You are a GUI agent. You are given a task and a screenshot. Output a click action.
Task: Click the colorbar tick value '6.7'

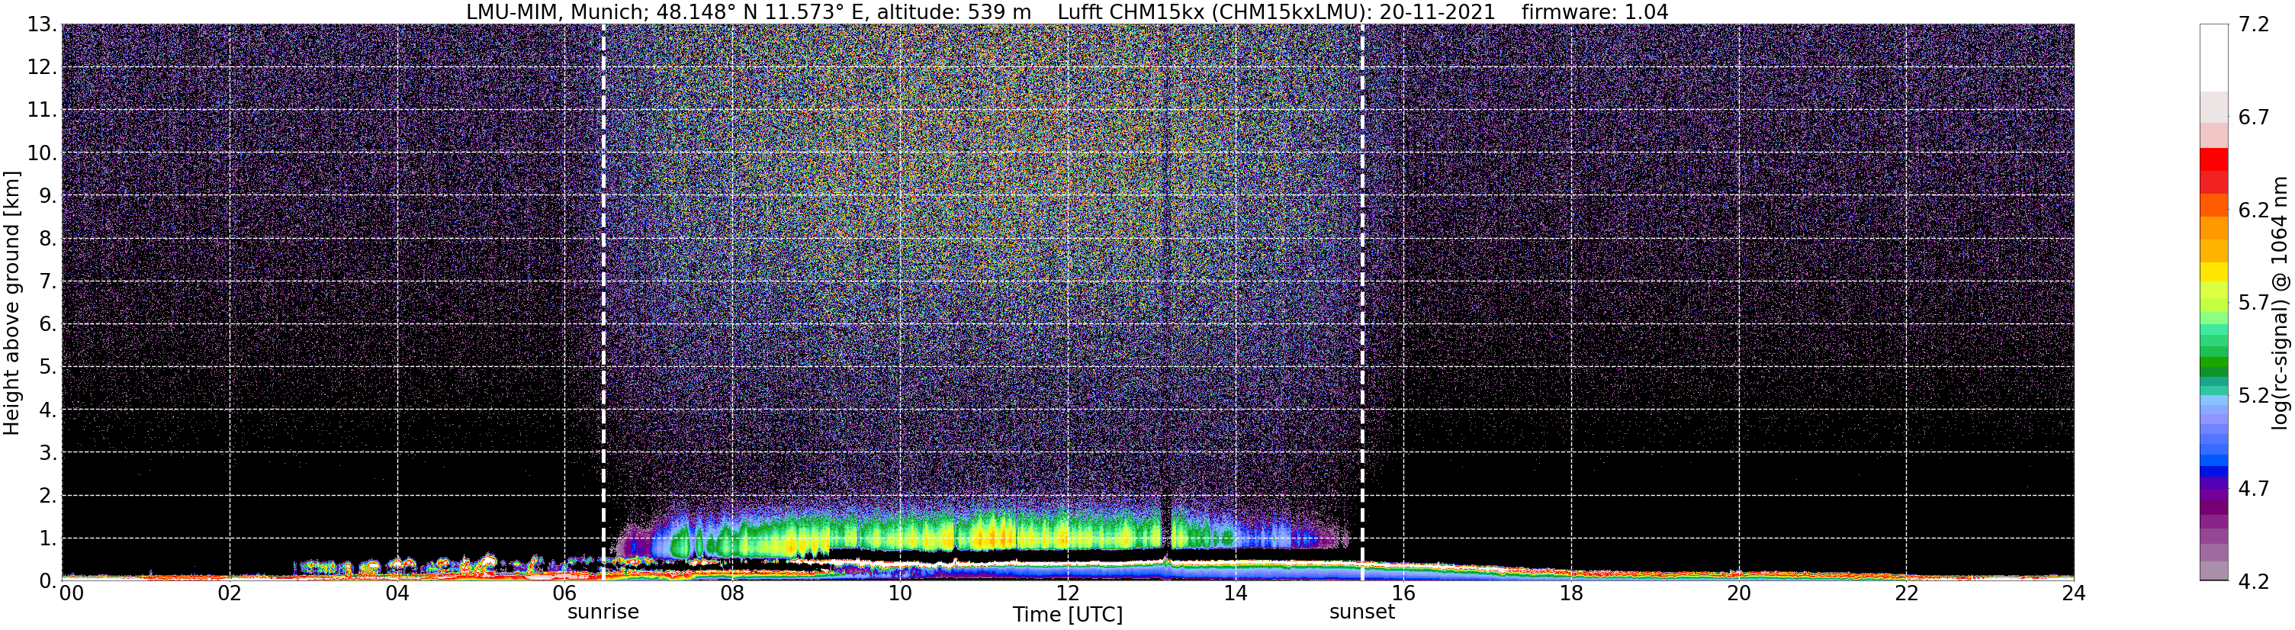point(2254,117)
